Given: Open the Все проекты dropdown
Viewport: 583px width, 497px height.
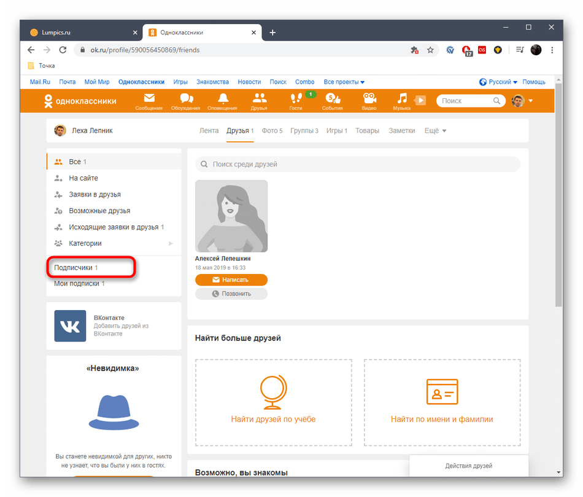Looking at the screenshot, I should (341, 81).
